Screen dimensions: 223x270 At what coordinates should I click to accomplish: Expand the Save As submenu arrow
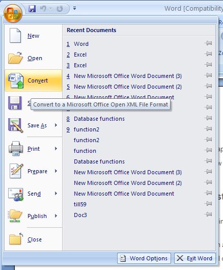pos(56,125)
